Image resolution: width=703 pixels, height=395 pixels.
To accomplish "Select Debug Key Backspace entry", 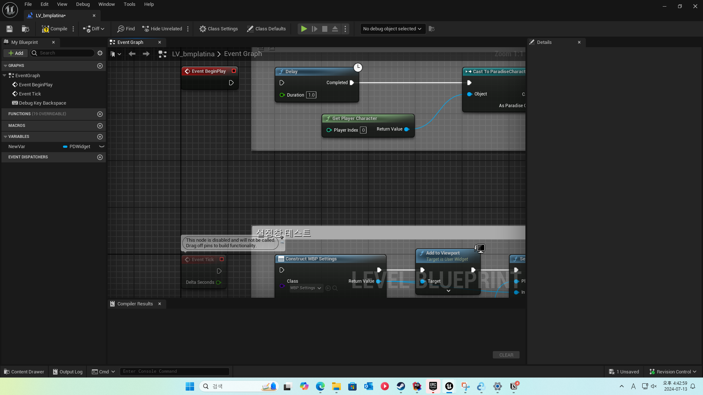I will 42,103.
